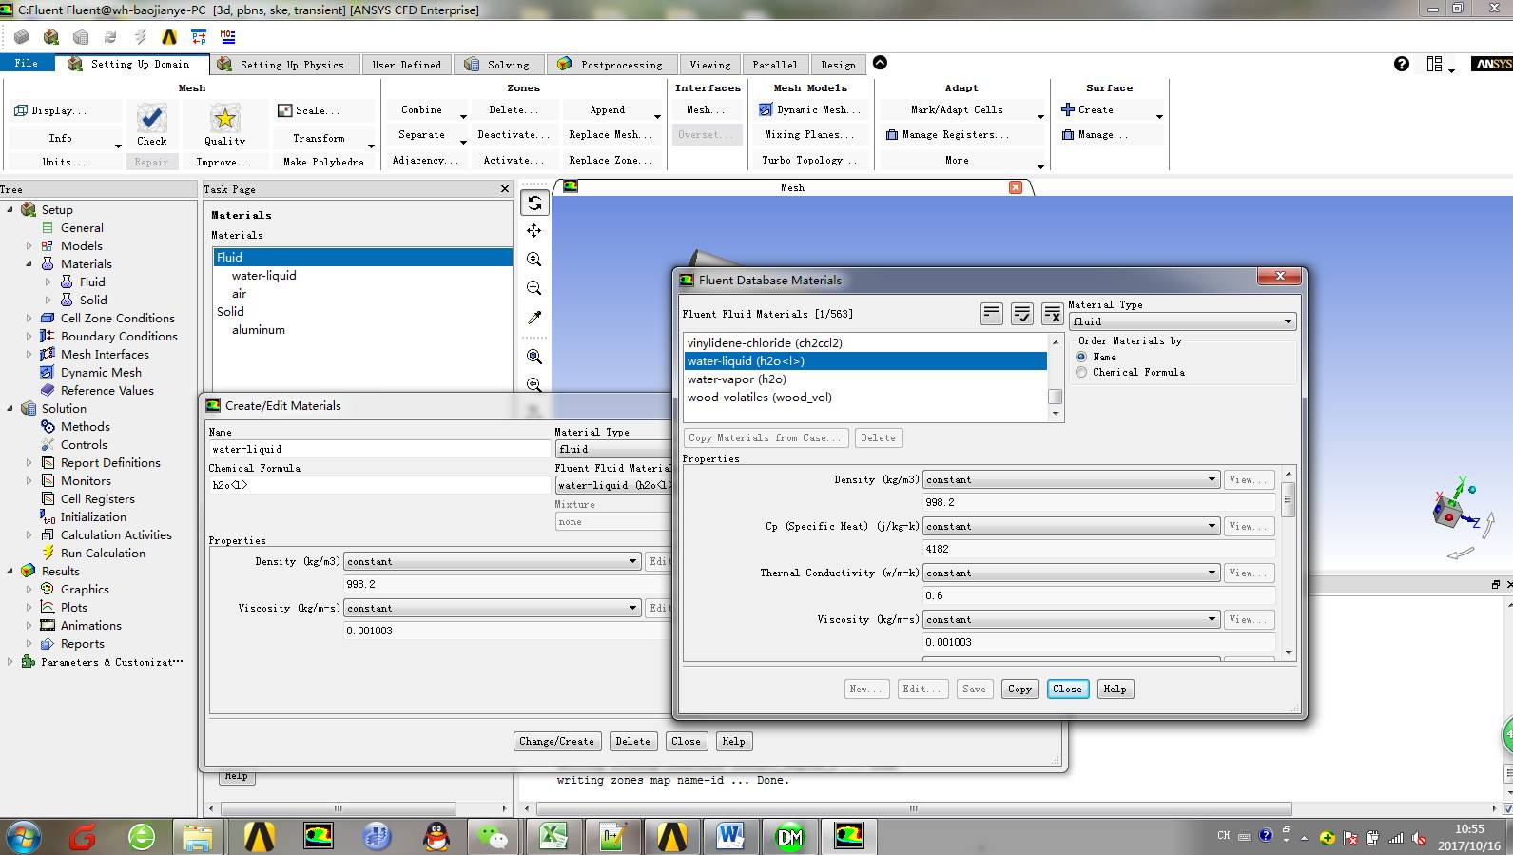This screenshot has height=855, width=1513.
Task: Click the Check mesh icon
Action: 151,119
